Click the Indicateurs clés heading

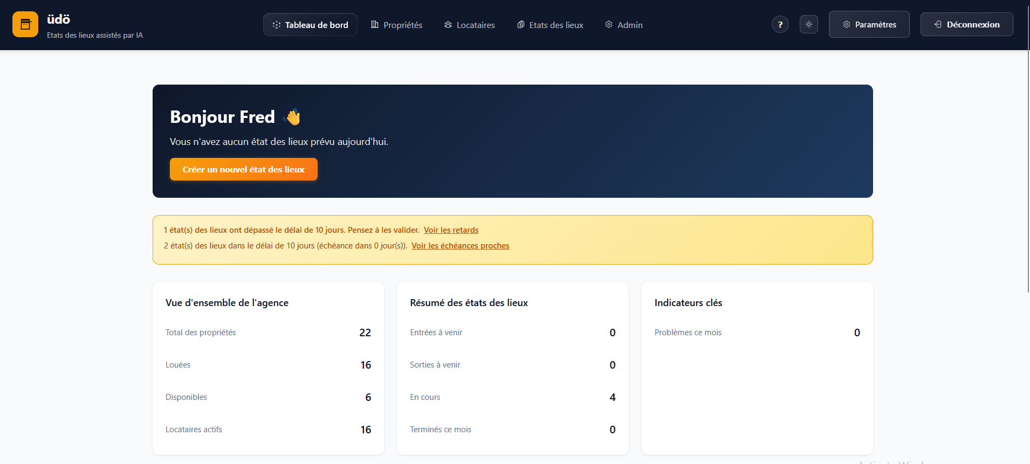point(688,303)
